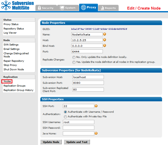Select 'Yes. Update the node definition at all nodes'
This screenshot has width=168, height=145.
74,62
